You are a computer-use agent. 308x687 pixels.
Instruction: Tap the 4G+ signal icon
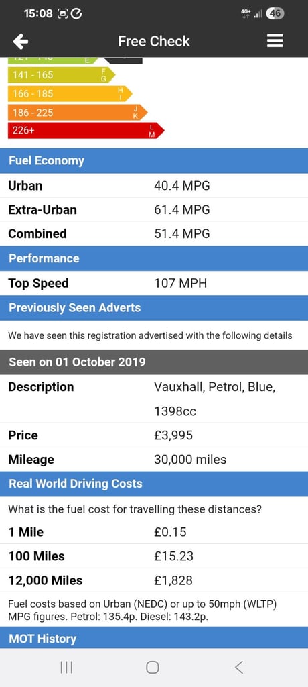point(246,13)
